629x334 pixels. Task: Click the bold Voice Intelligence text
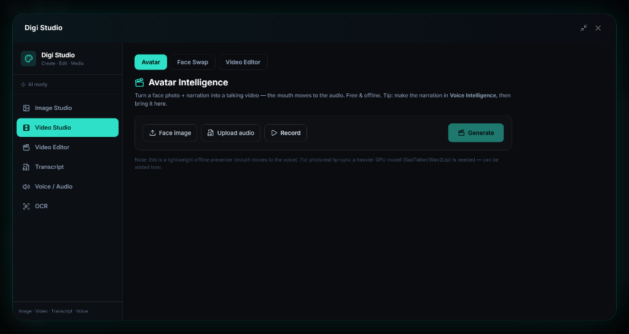(x=473, y=95)
